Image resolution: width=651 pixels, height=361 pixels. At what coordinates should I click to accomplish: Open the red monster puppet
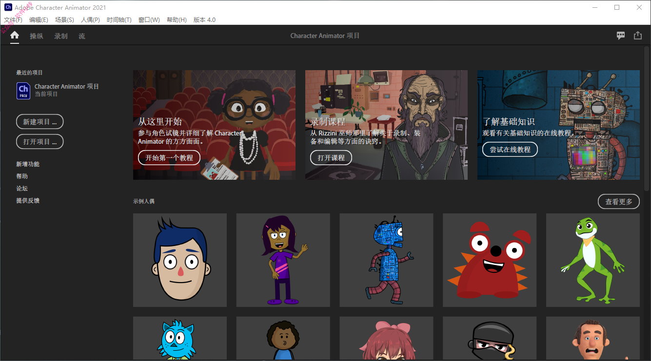pos(490,260)
